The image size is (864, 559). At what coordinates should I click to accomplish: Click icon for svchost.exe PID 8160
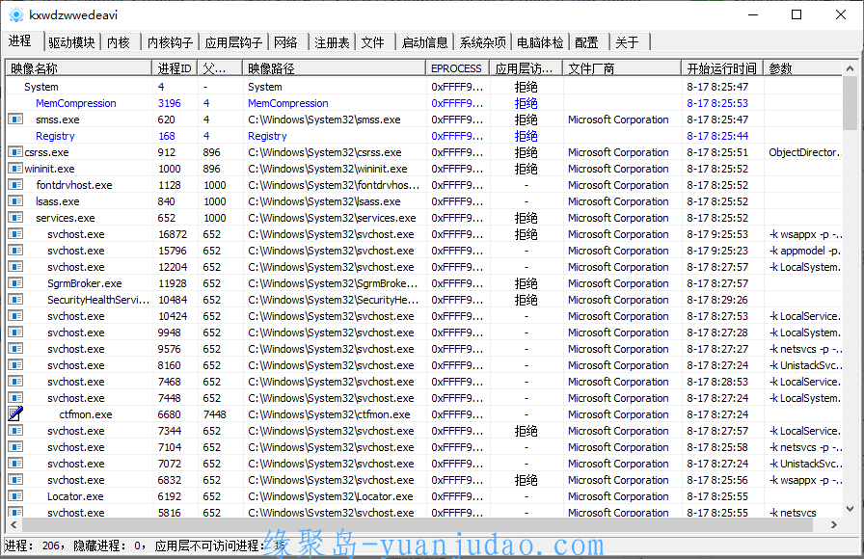pos(15,364)
